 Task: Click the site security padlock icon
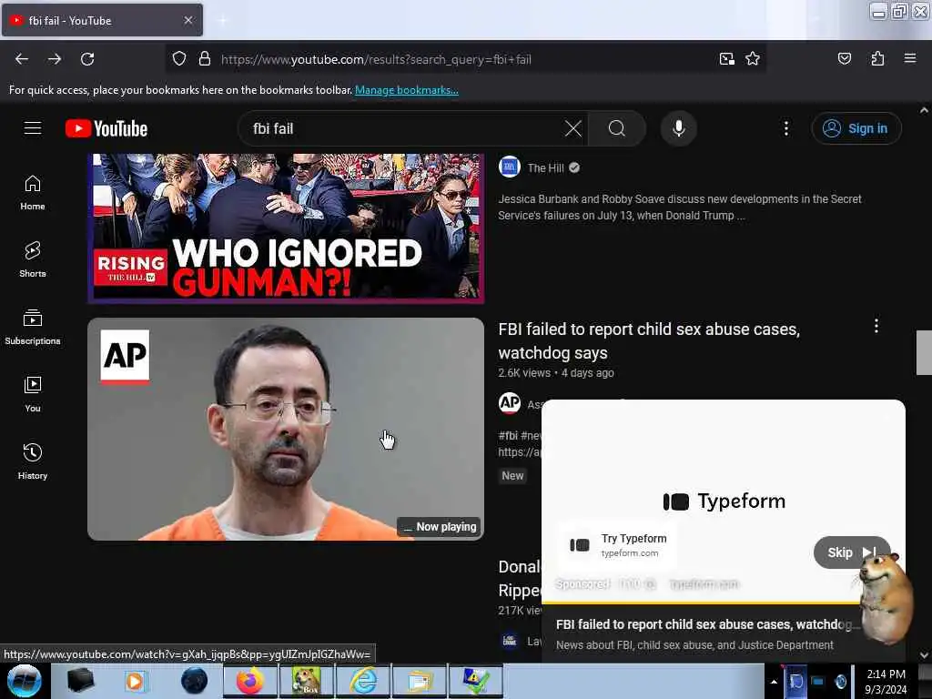tap(205, 59)
